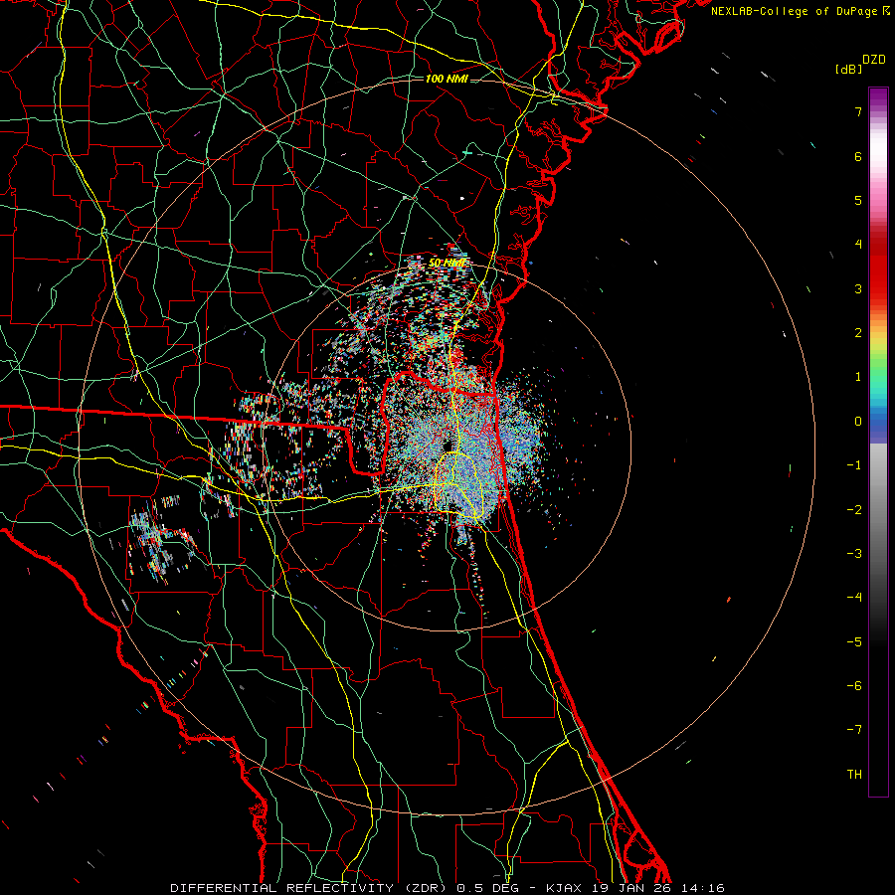The image size is (895, 895).
Task: Click the 19 JAN 26 date in the caption
Action: pos(631,888)
